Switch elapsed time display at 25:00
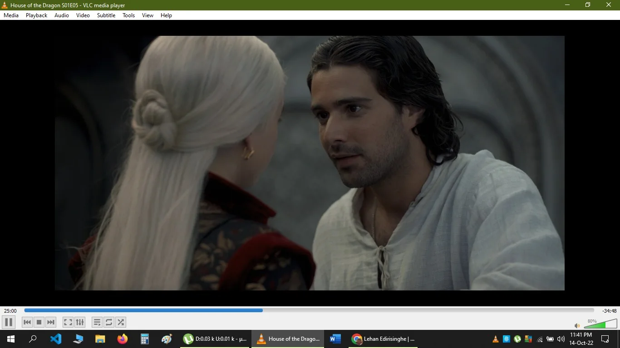 tap(10, 311)
